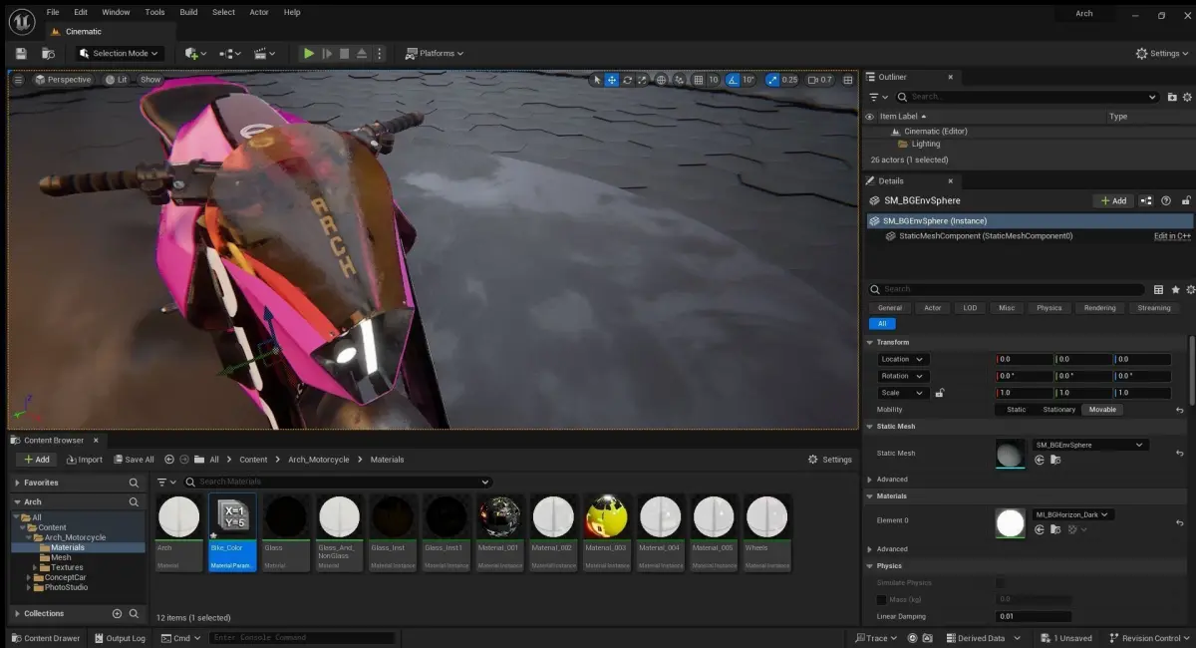1196x648 pixels.
Task: Click the surface snapping viewport icon
Action: pyautogui.click(x=679, y=80)
